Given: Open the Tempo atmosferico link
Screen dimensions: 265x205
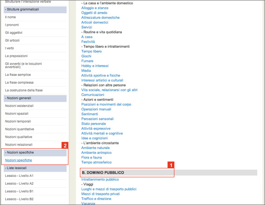Looking at the screenshot, I should coord(96,162).
